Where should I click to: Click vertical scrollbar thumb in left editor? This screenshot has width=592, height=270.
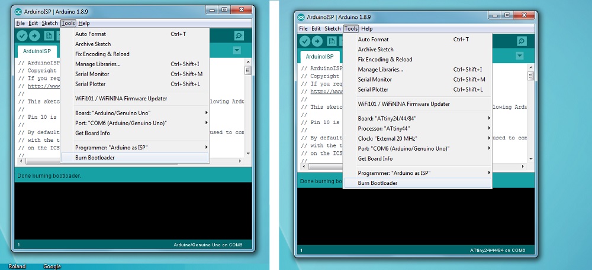point(247,70)
